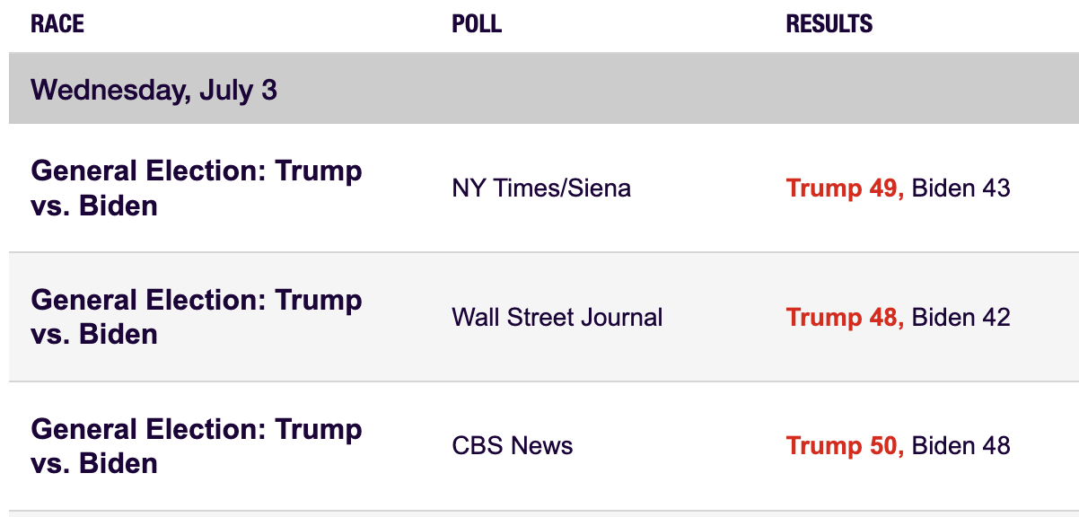The width and height of the screenshot is (1079, 517).
Task: Click the Trump 49 result text
Action: click(844, 188)
